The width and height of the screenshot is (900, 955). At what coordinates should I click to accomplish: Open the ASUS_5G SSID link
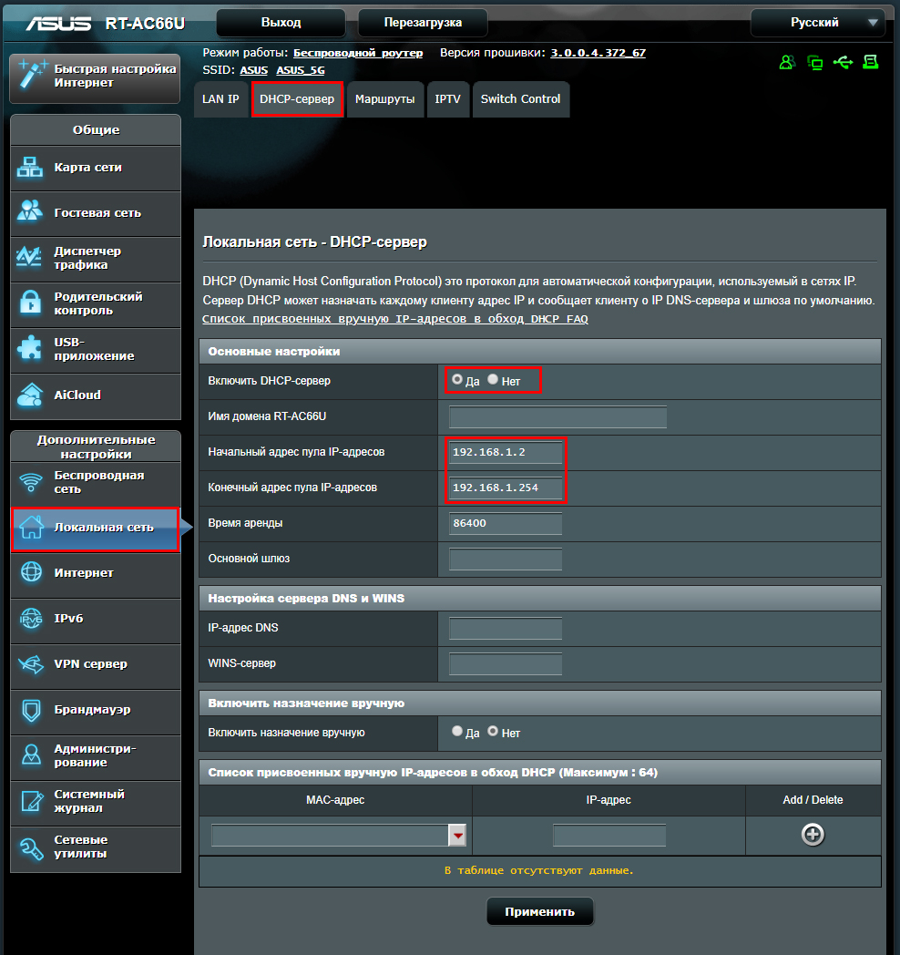pos(301,70)
